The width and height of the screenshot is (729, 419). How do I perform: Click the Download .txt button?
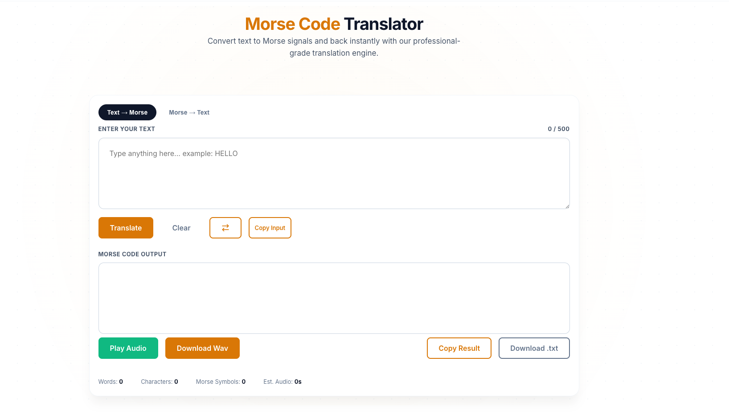tap(534, 348)
